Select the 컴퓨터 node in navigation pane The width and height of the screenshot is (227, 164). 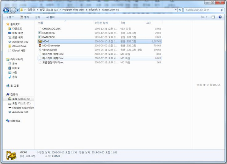pos(14,95)
